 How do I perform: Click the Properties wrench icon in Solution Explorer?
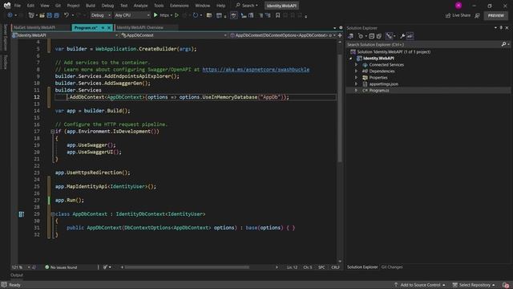[x=402, y=36]
